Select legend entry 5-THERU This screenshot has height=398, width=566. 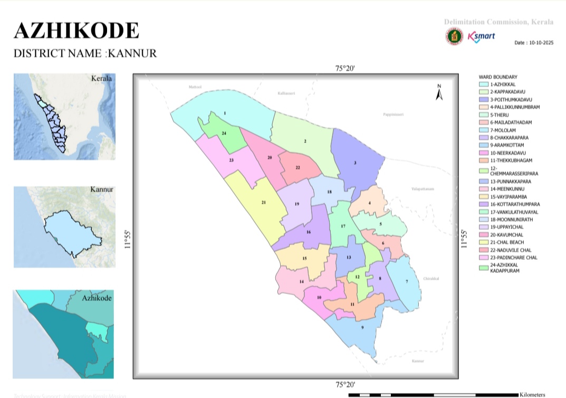point(494,115)
